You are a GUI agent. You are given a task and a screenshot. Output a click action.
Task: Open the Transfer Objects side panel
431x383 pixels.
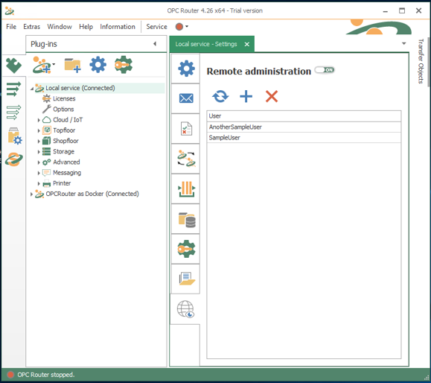point(421,61)
